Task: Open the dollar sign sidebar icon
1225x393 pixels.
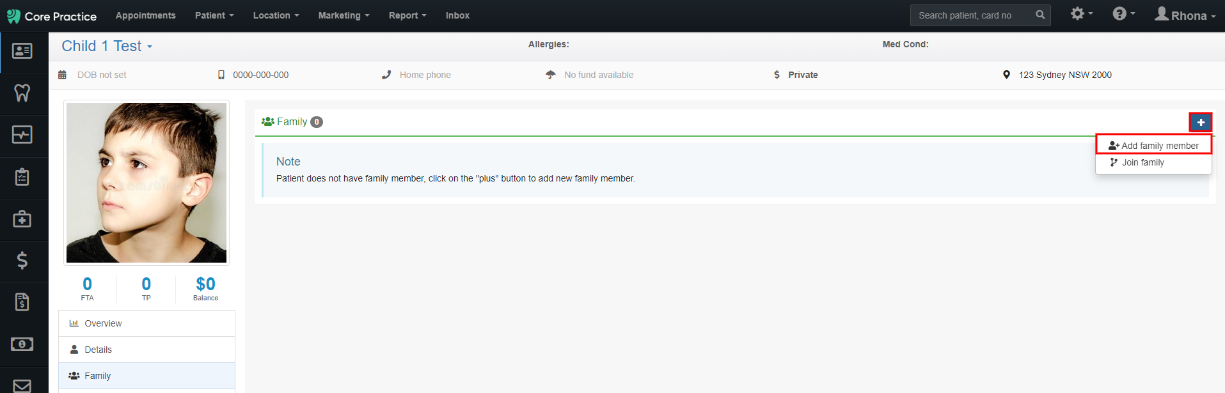Action: point(22,260)
